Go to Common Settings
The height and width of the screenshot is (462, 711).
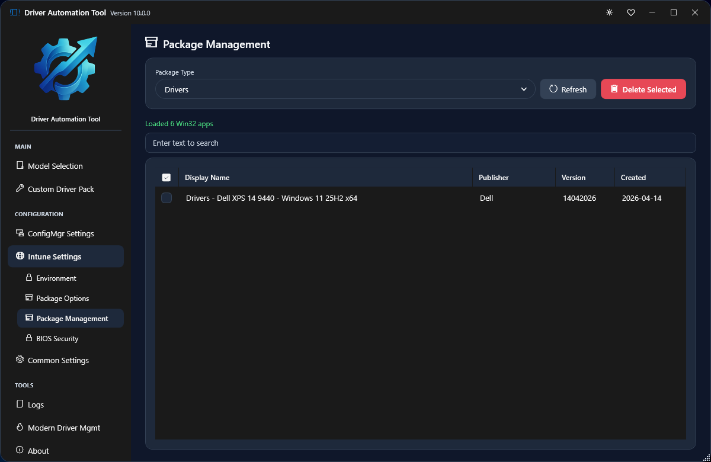(x=66, y=360)
